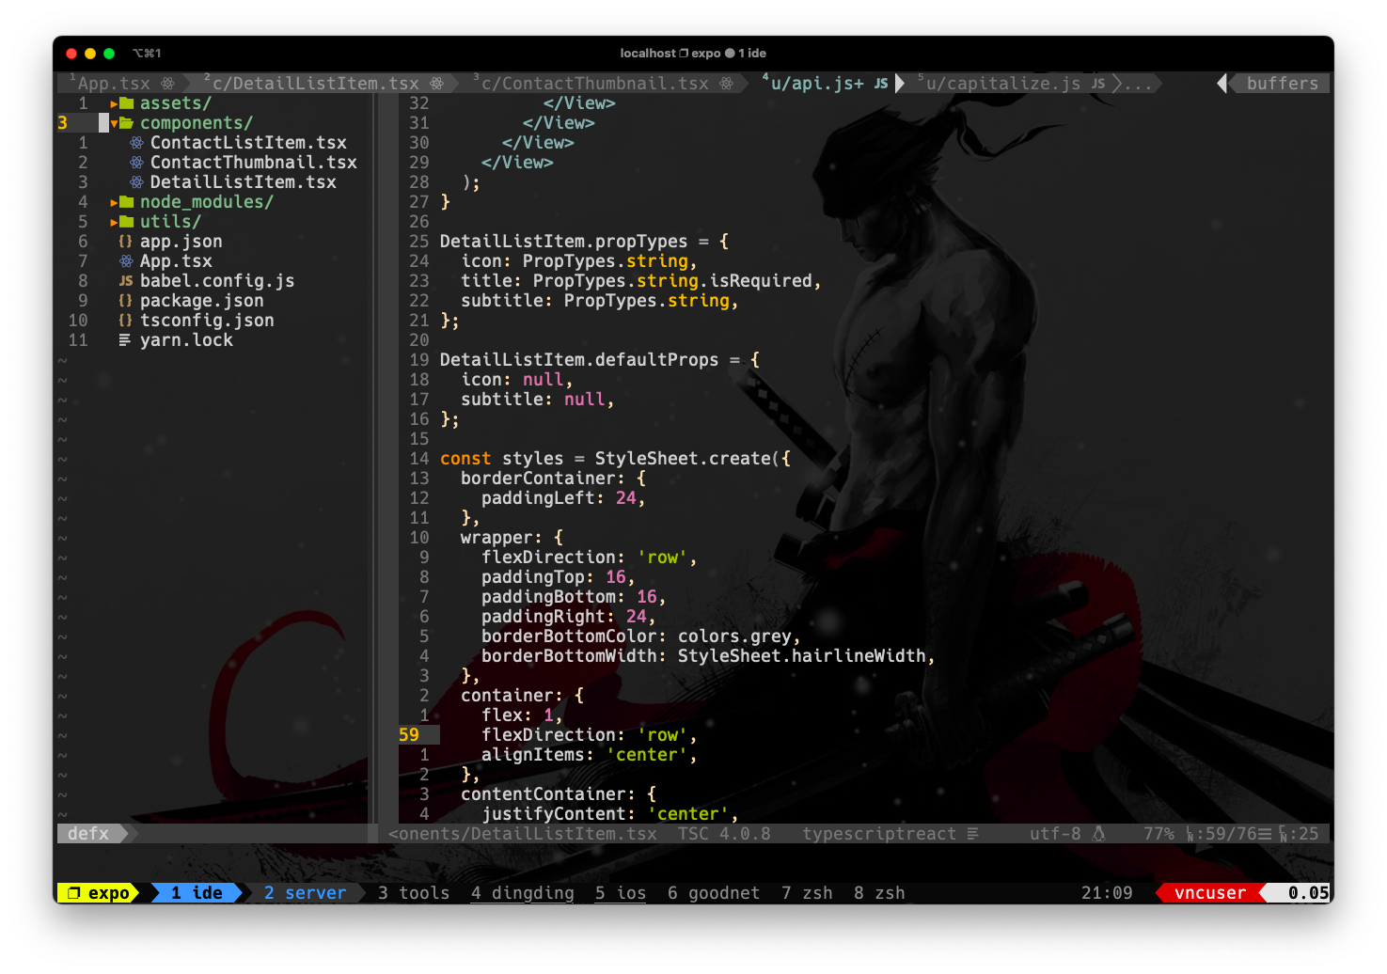Click the TSC 4.0.8 statusline entry
The image size is (1387, 974).
coord(724,834)
